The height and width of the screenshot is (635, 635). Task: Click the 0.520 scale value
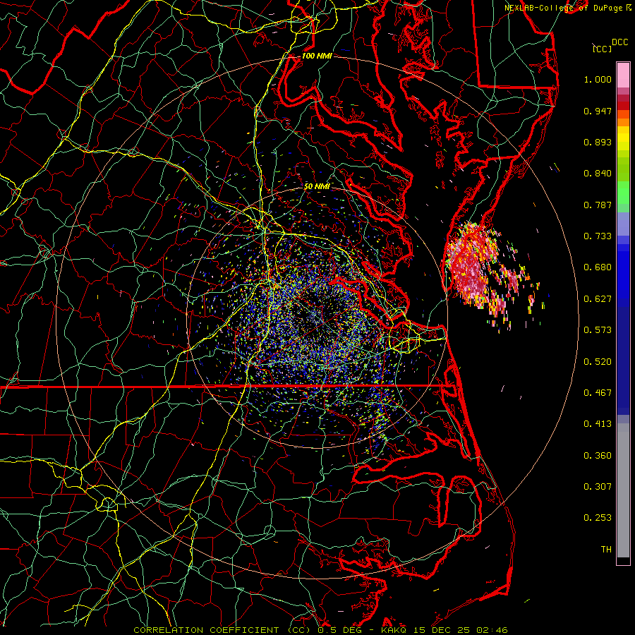point(598,362)
